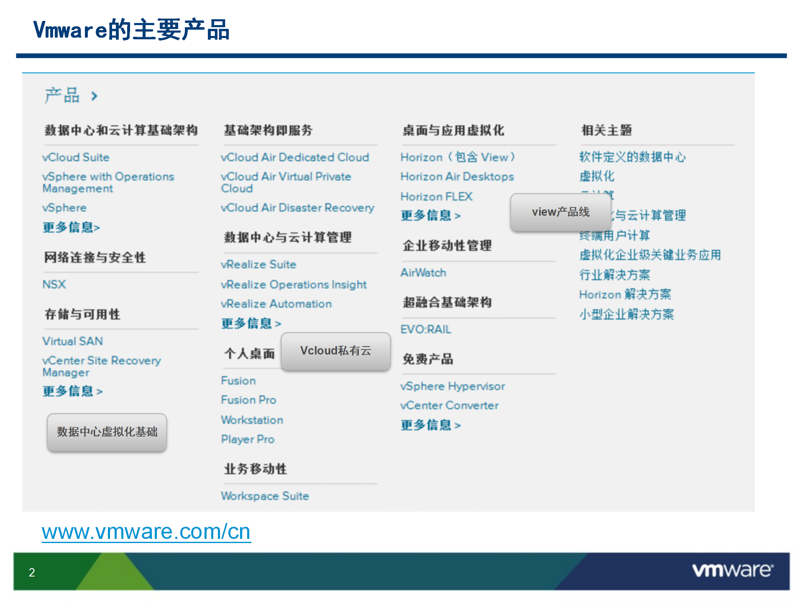Image resolution: width=803 pixels, height=602 pixels.
Task: Expand 更多信息 under the vSphere link
Action: tap(71, 227)
